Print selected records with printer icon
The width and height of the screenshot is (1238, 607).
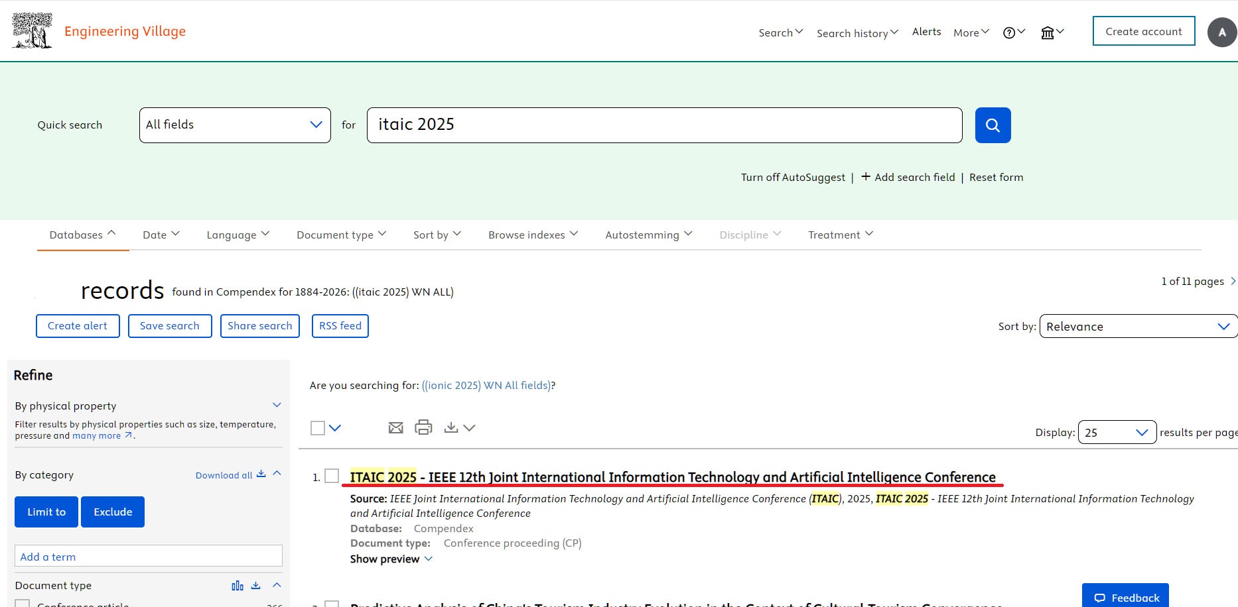click(x=423, y=427)
